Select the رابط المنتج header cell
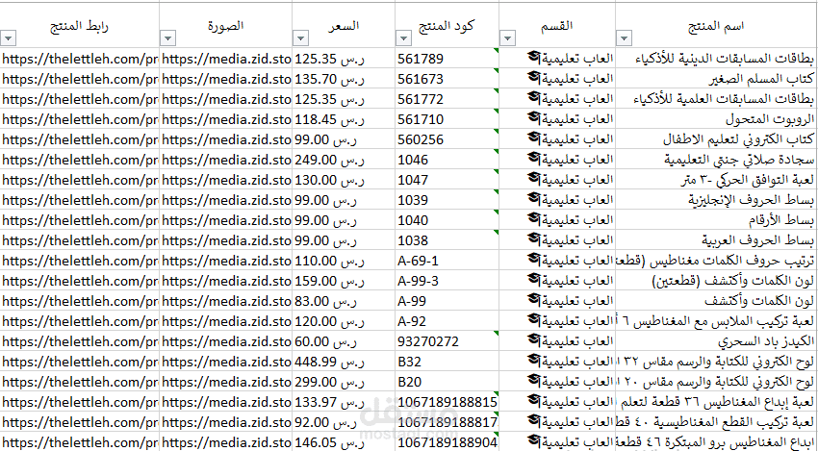The width and height of the screenshot is (818, 451). click(x=79, y=26)
